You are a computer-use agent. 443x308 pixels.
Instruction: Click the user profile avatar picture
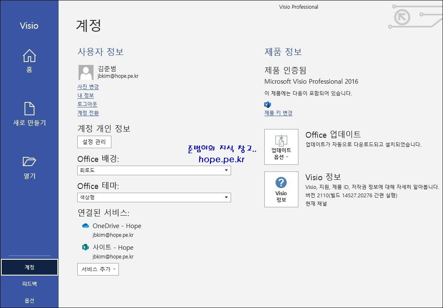86,72
